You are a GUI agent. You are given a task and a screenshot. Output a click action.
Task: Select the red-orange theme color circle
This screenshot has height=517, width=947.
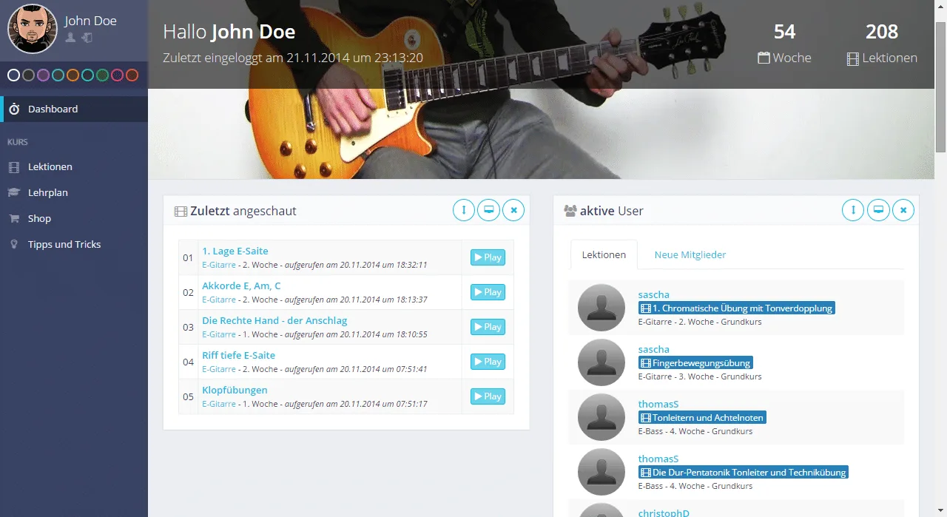tap(132, 75)
